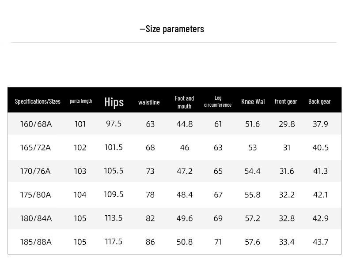Click the 185/88A size row label
This screenshot has width=349, height=277.
[36, 242]
